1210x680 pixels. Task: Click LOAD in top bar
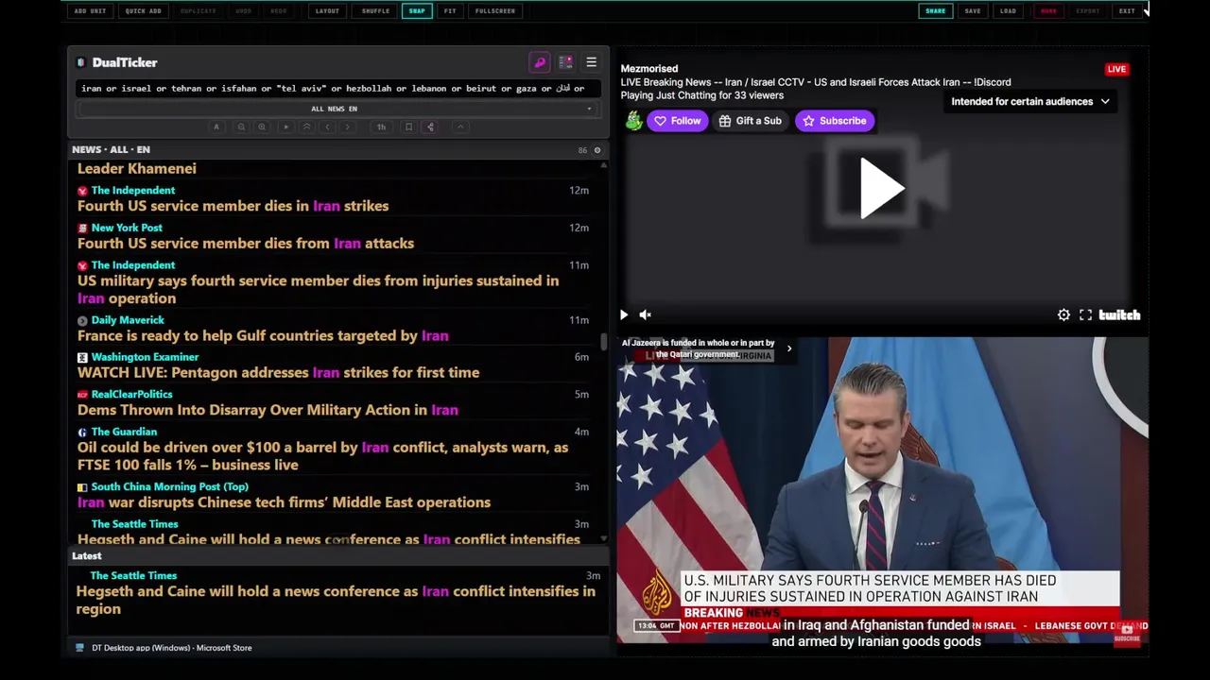[1008, 11]
